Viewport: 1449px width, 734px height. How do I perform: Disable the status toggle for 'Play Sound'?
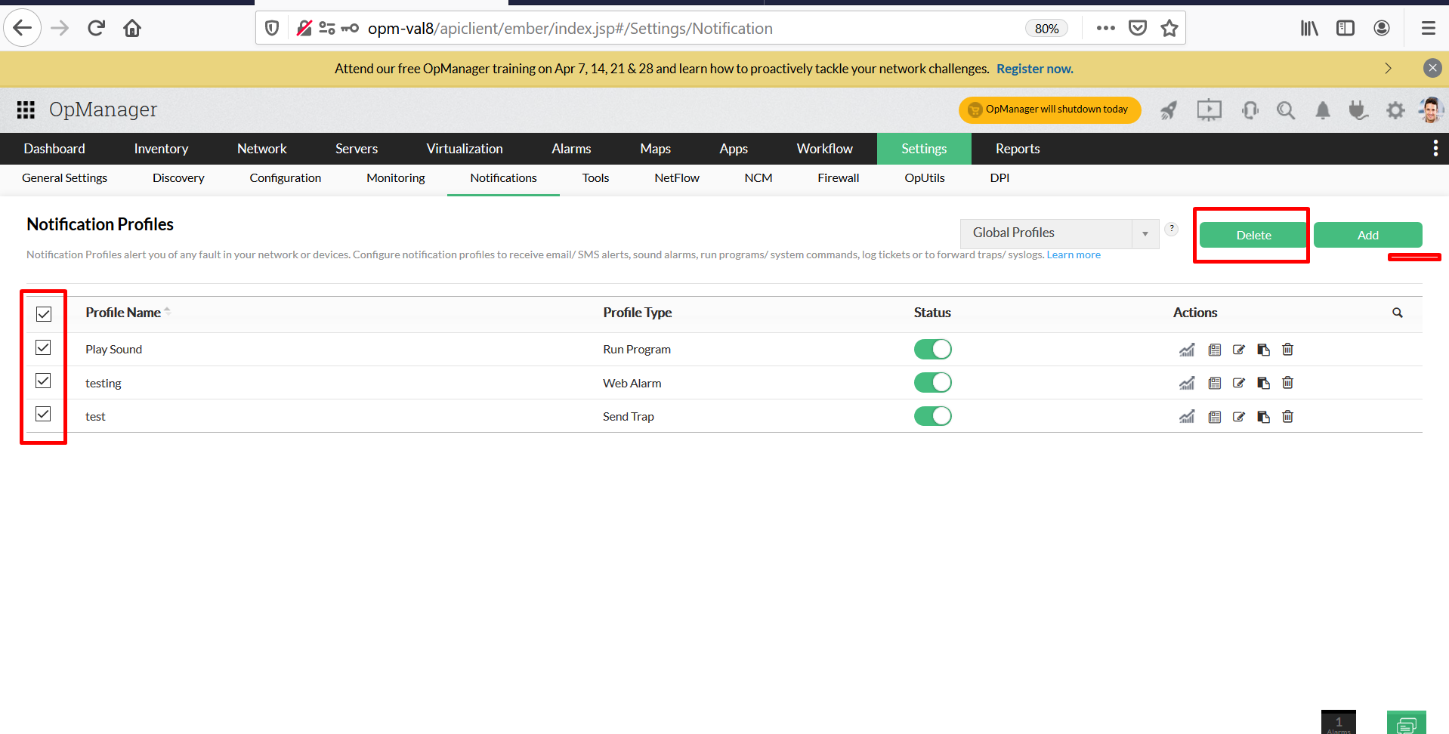tap(932, 349)
